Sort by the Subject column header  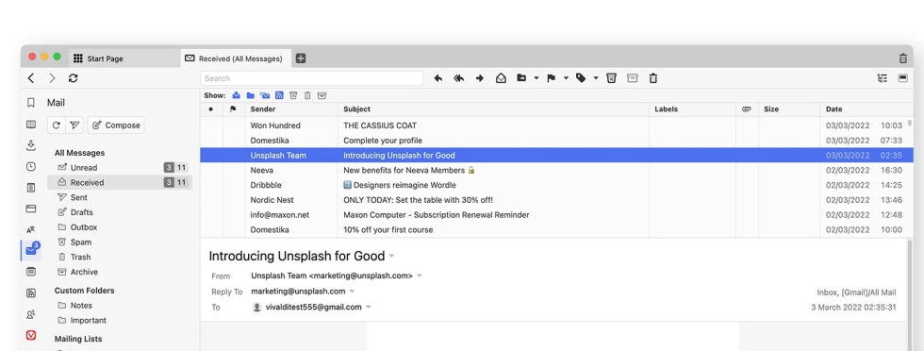click(x=493, y=109)
